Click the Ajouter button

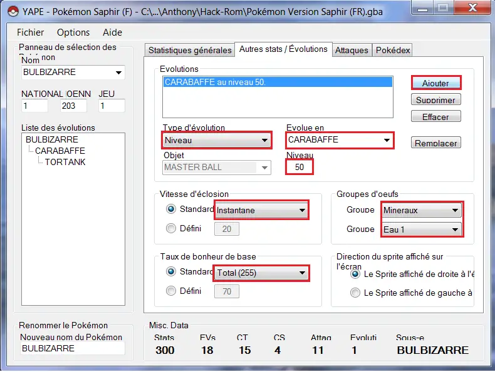coord(435,83)
